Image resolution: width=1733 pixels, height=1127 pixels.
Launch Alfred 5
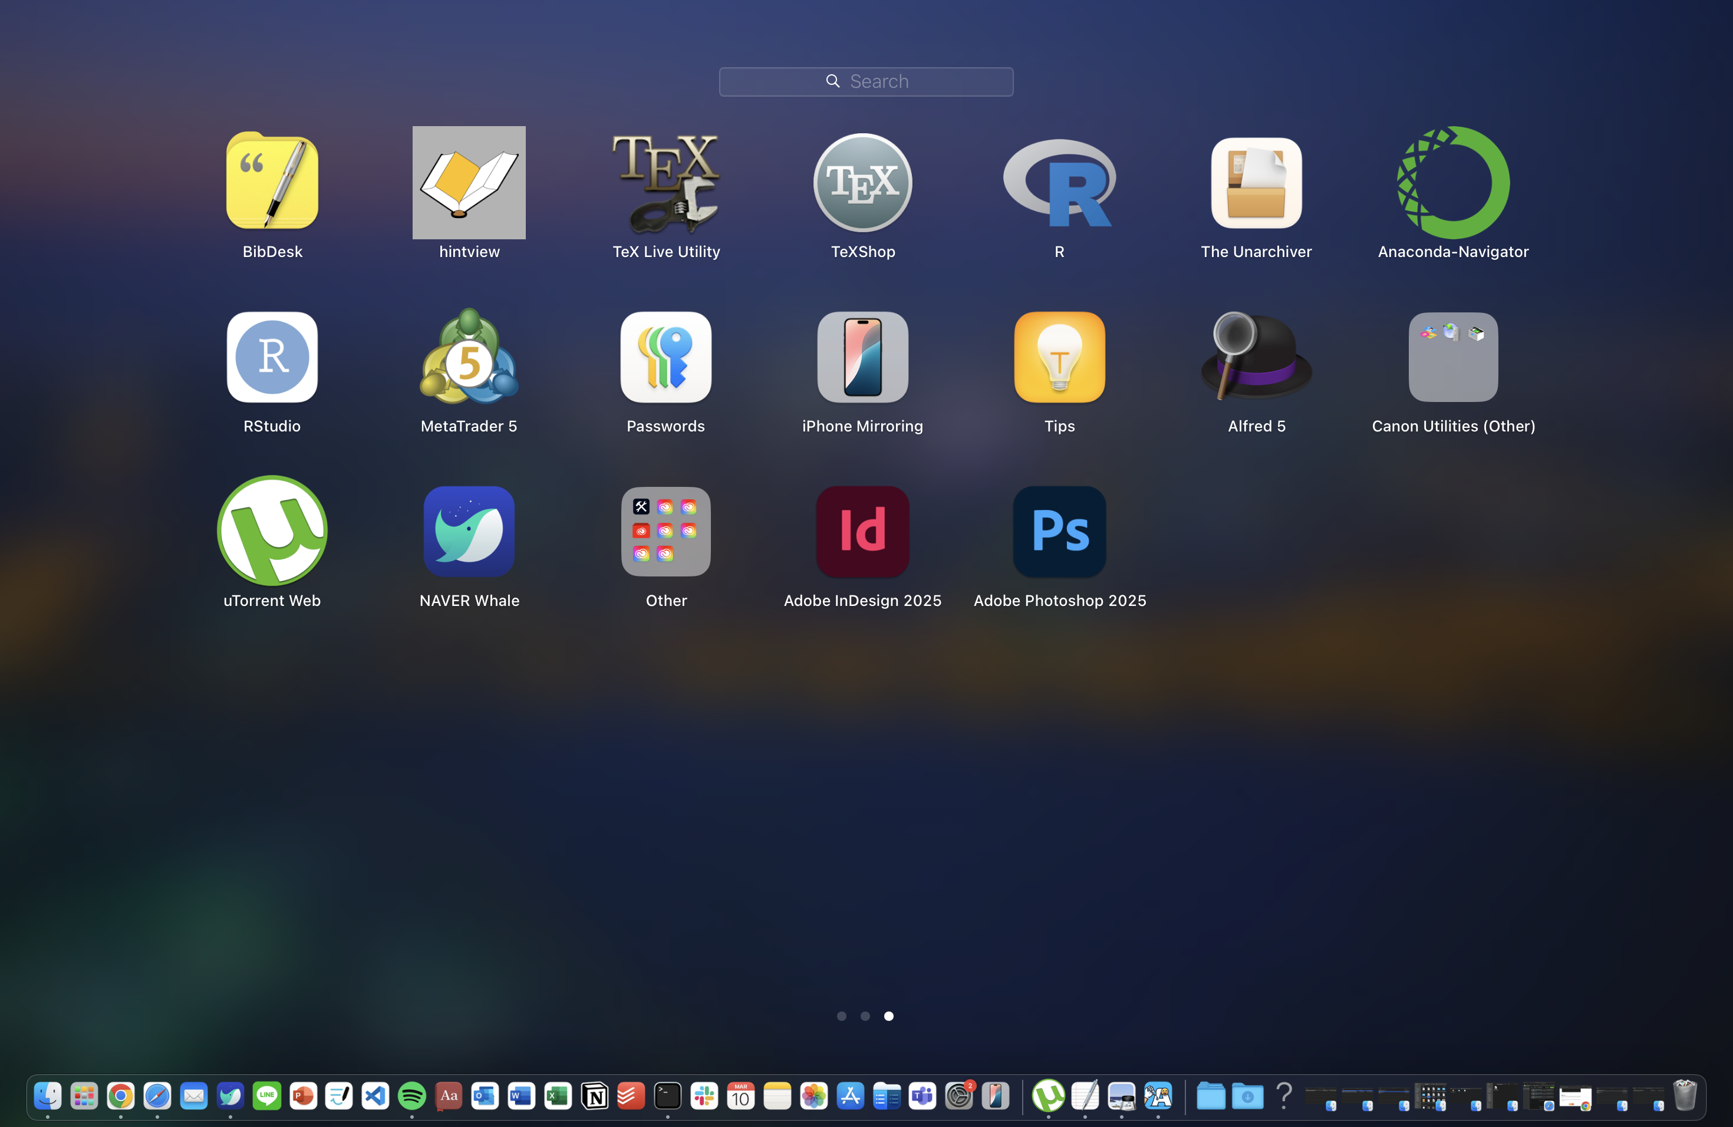[x=1256, y=357]
